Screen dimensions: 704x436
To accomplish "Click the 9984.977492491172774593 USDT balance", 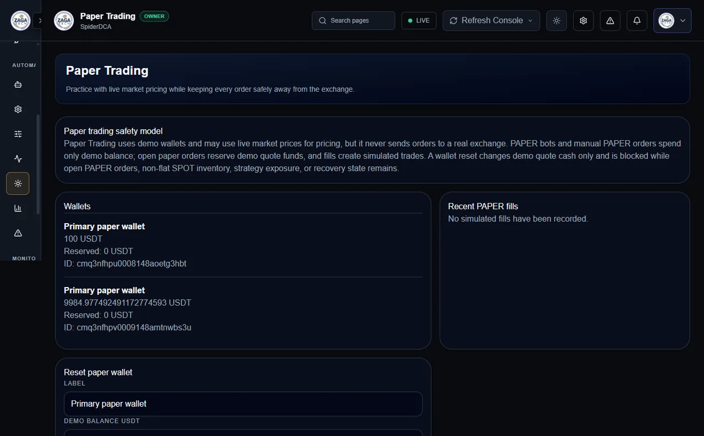I will coord(128,302).
